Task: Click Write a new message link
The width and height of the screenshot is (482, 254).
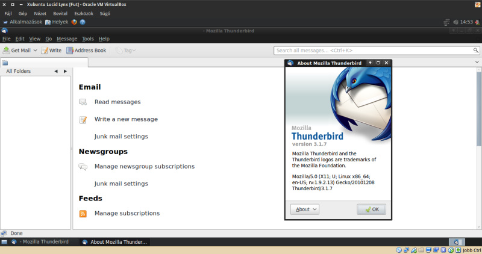Action: pos(126,119)
